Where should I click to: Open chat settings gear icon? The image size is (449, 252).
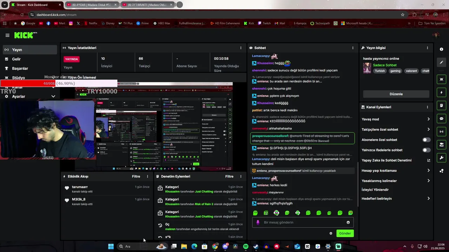[x=331, y=233]
